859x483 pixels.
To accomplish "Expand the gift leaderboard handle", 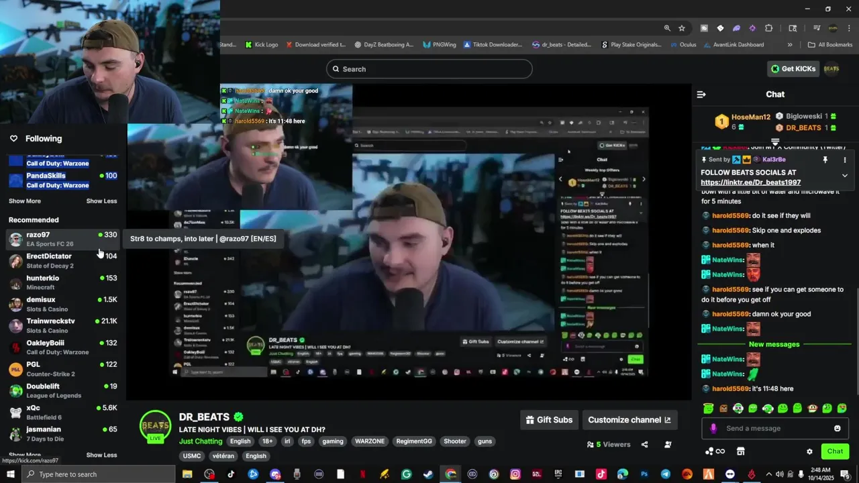I will click(x=775, y=142).
